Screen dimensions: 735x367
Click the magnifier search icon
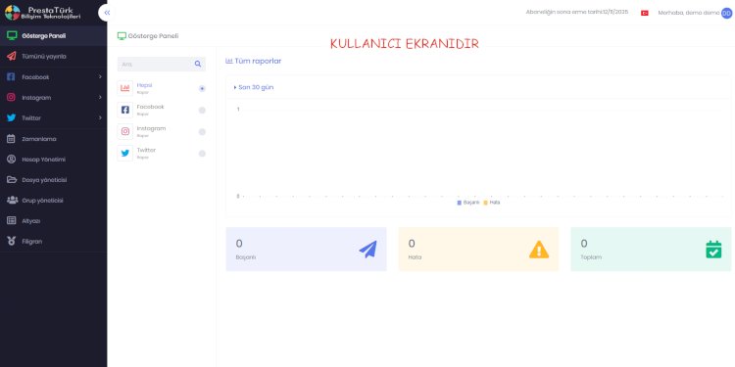point(198,65)
